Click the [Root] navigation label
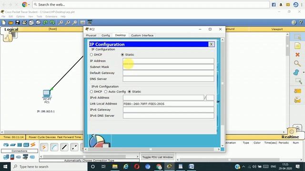Viewport: 305px width, 171px height. coord(52,29)
